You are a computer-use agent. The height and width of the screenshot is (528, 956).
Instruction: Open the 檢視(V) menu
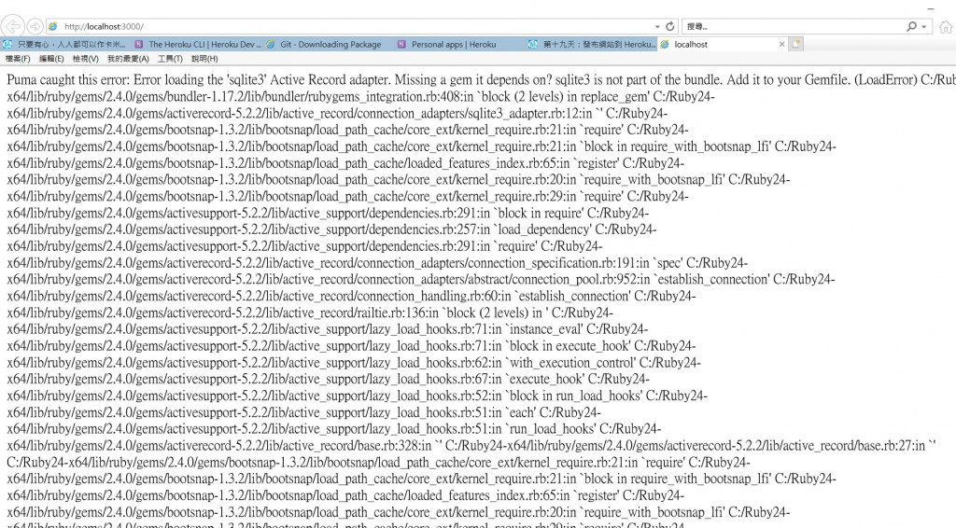click(x=85, y=59)
